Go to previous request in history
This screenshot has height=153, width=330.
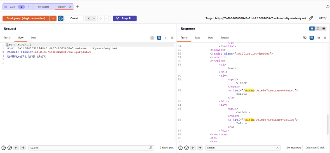(x=89, y=18)
